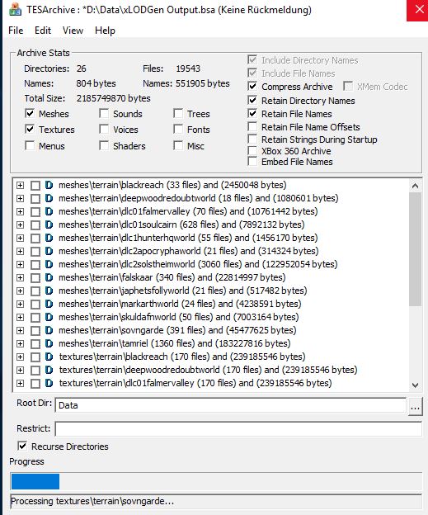Open the Edit menu
The width and height of the screenshot is (428, 515).
pos(43,31)
